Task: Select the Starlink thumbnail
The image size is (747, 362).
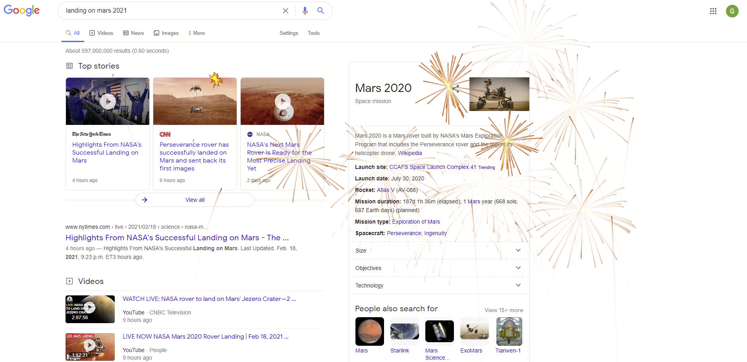Action: coord(405,331)
